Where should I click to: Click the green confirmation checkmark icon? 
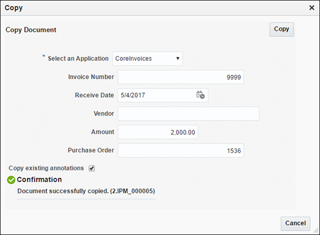pos(11,180)
